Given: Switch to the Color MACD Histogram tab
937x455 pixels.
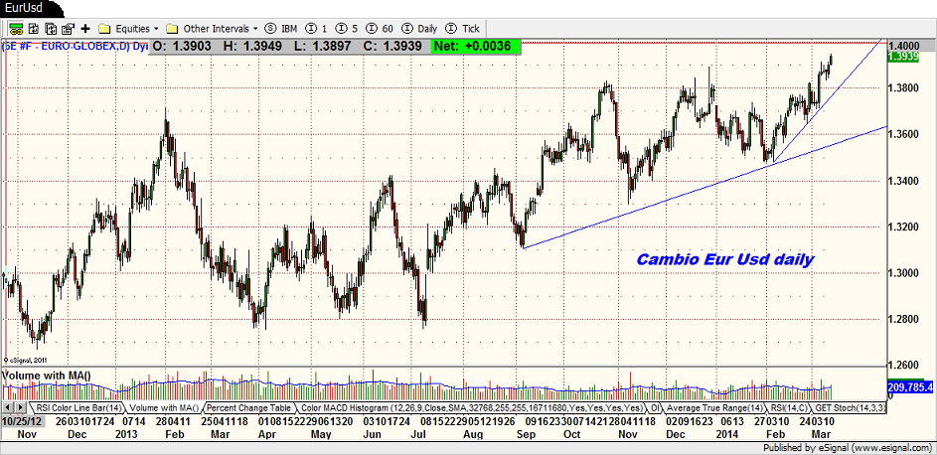Looking at the screenshot, I should click(471, 408).
